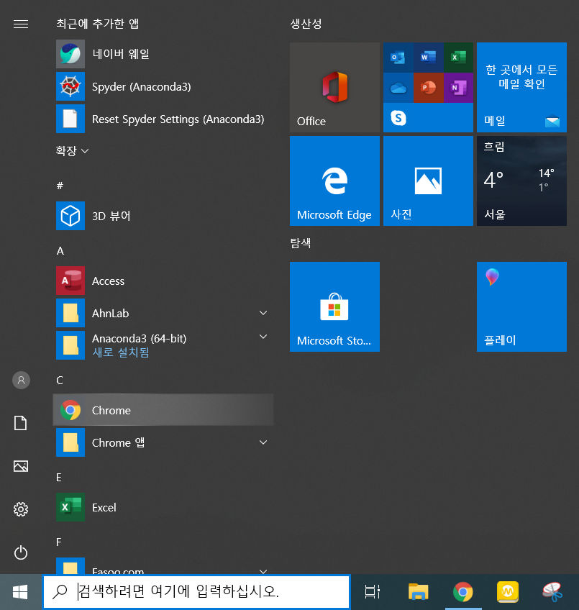This screenshot has height=610, width=579.
Task: Open Reset Spyder Settings (Anaconda3)
Action: (x=163, y=119)
